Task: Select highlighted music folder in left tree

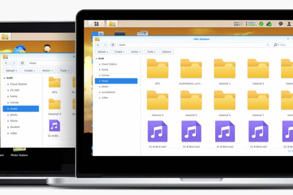Action: [x=21, y=108]
